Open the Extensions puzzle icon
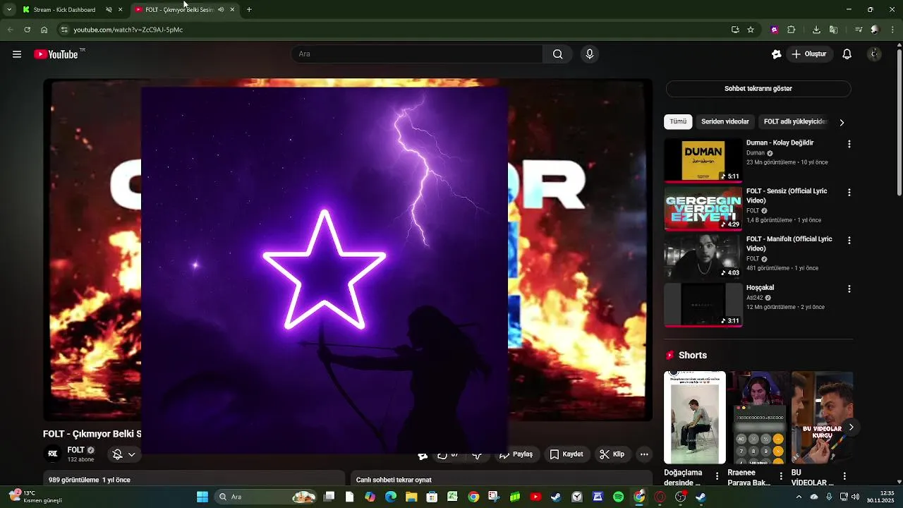Viewport: 903px width, 508px height. click(792, 30)
